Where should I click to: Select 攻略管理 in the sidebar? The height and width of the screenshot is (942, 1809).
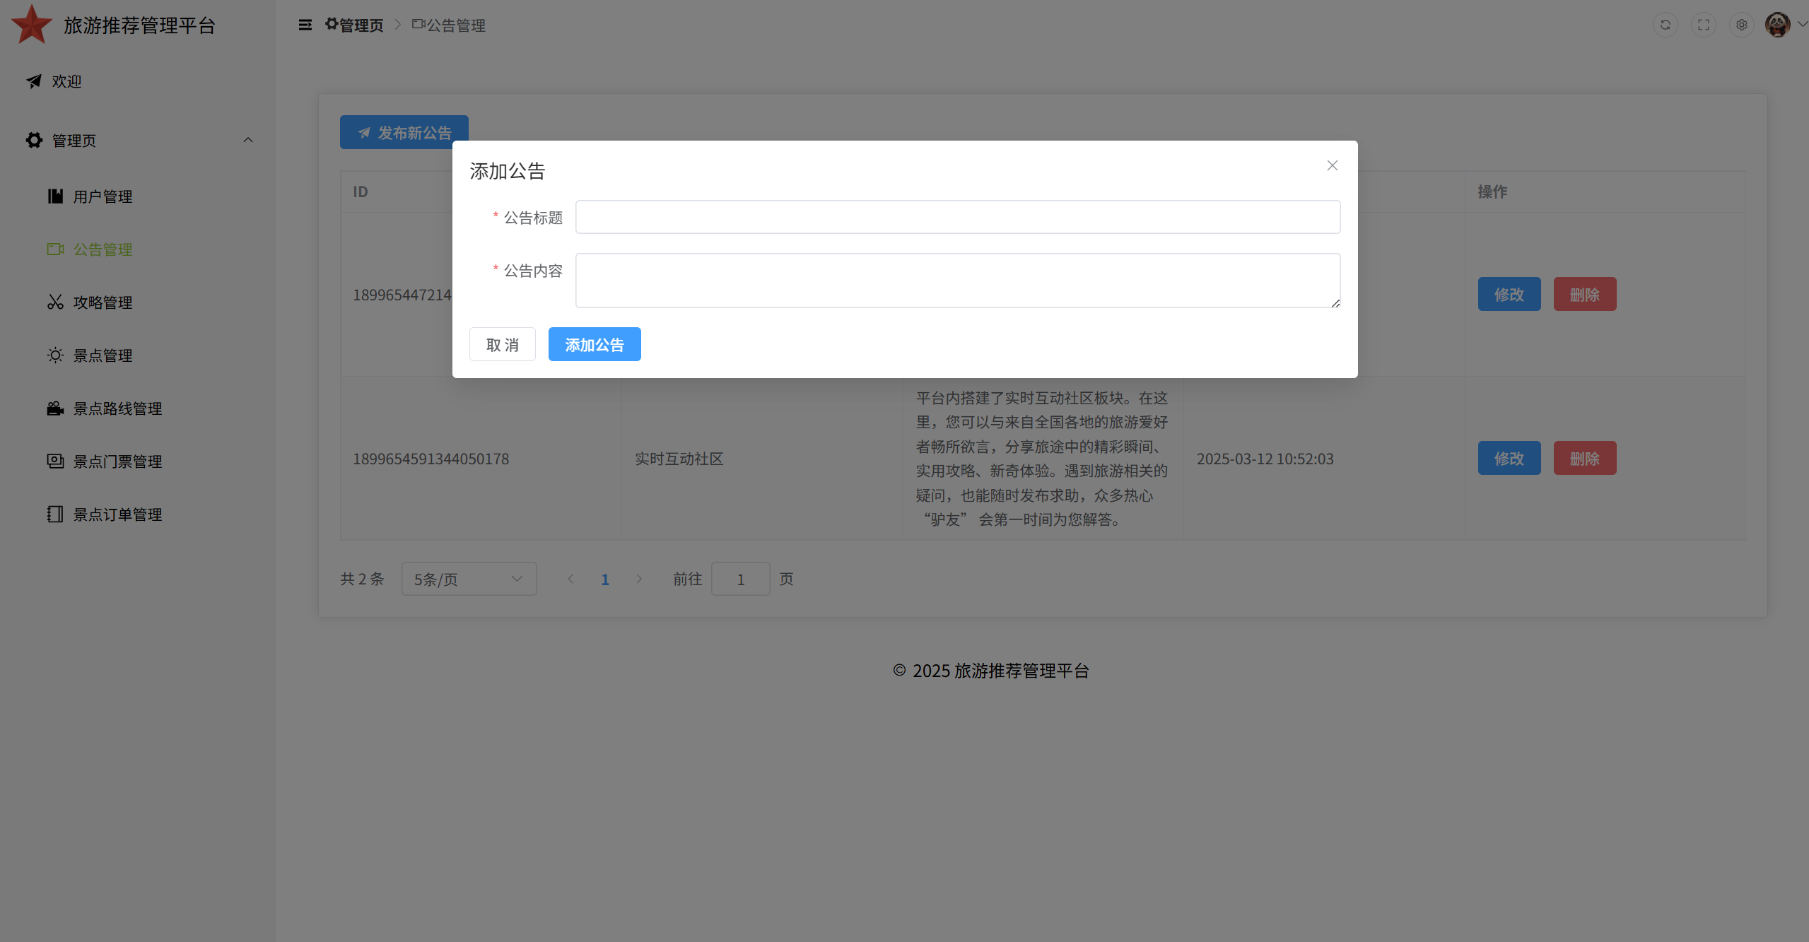pyautogui.click(x=103, y=302)
